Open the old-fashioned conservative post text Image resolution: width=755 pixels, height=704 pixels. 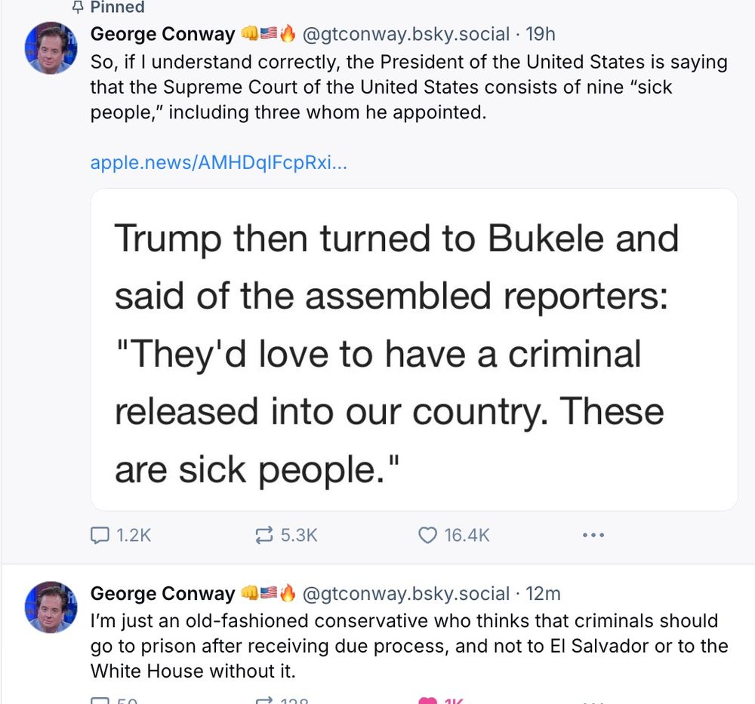pyautogui.click(x=408, y=646)
